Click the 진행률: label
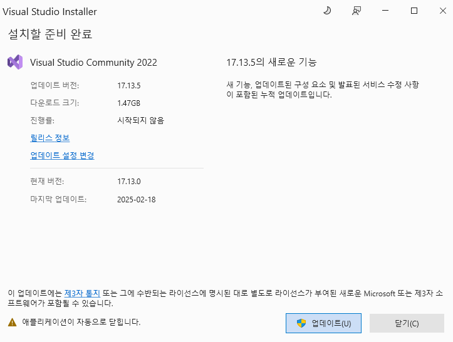 coord(42,120)
